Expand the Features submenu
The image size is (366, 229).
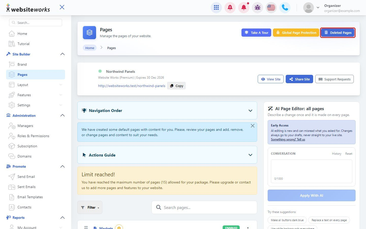click(x=36, y=95)
